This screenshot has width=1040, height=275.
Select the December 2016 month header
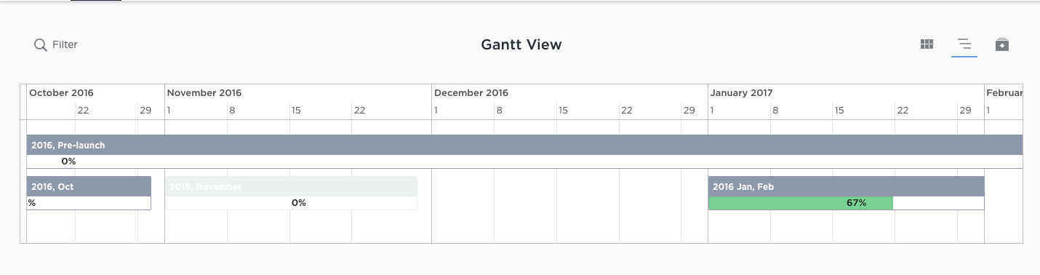click(471, 93)
